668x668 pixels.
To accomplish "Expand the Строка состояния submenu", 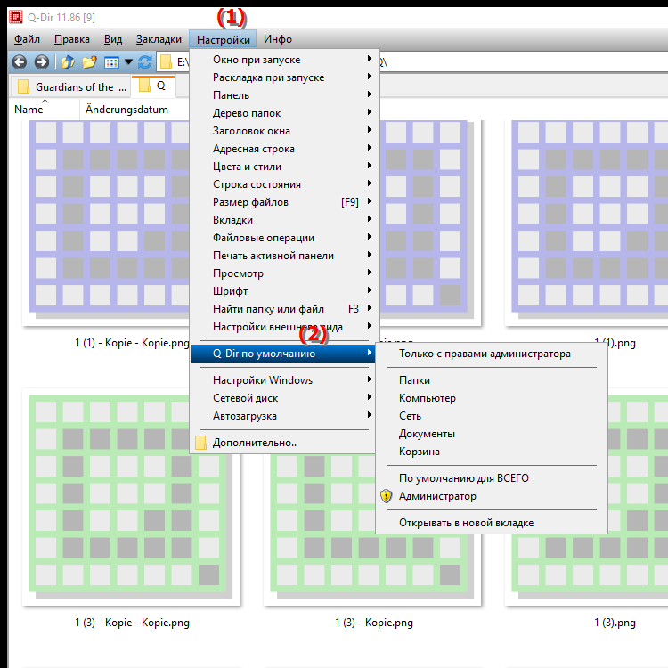I will (283, 184).
